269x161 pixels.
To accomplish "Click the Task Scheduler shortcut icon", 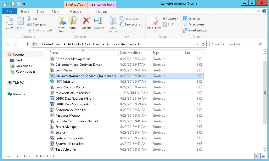I will tap(52, 149).
